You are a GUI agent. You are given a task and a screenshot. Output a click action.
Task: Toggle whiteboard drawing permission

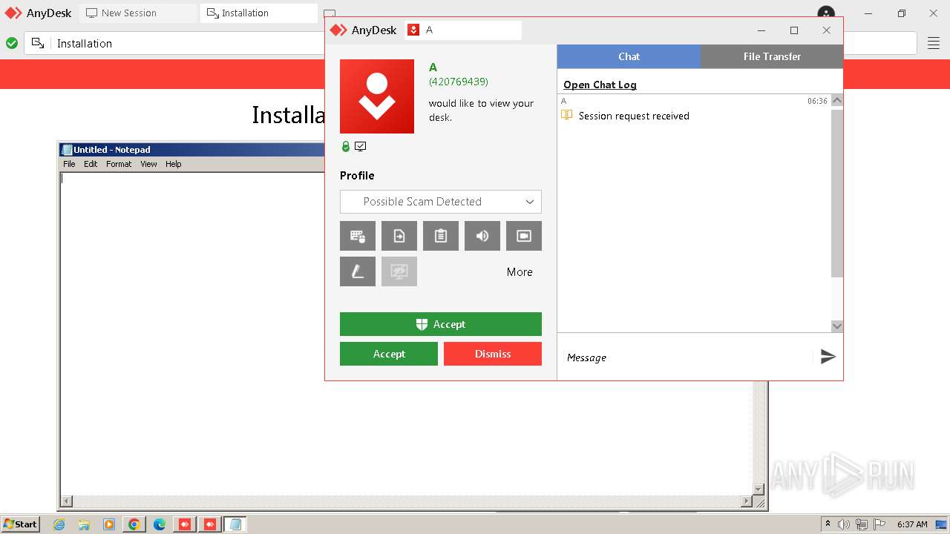[x=358, y=271]
